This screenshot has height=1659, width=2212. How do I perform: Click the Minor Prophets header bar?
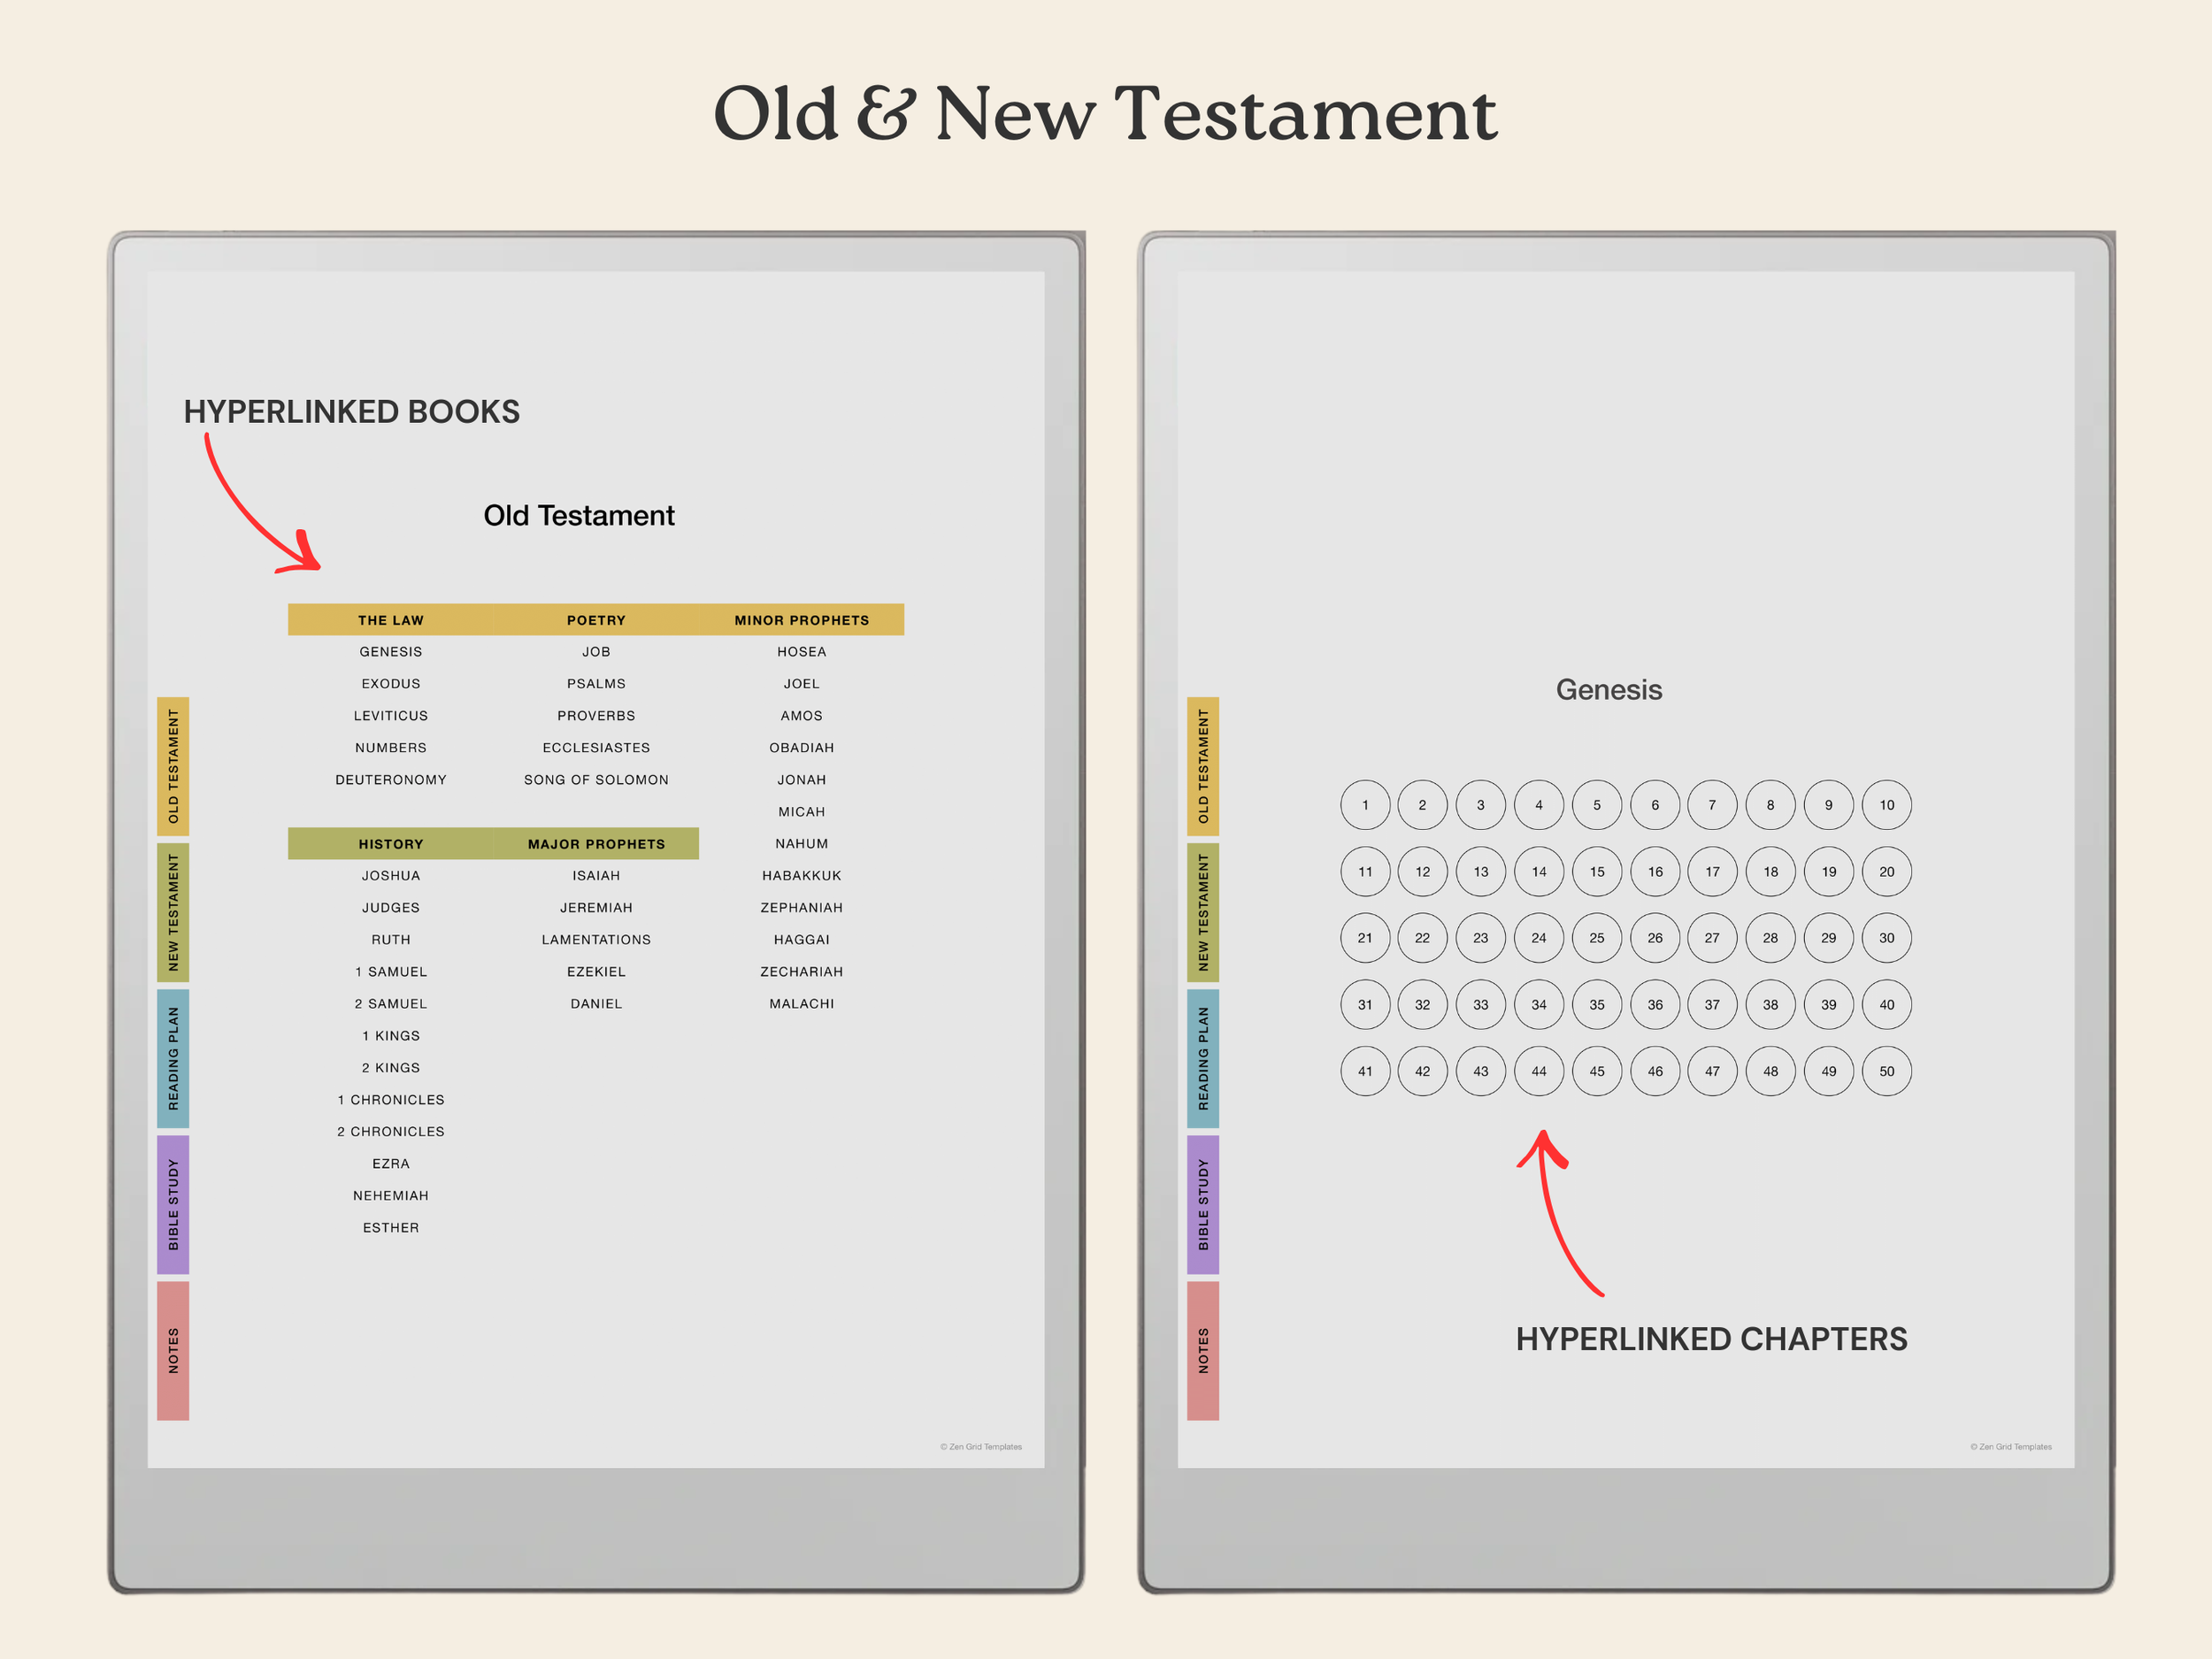801,620
